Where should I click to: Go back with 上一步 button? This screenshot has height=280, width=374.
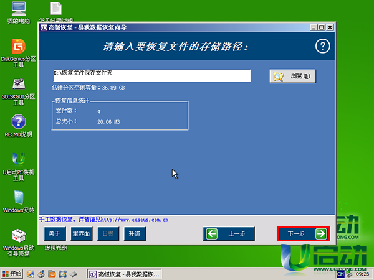[229, 234]
